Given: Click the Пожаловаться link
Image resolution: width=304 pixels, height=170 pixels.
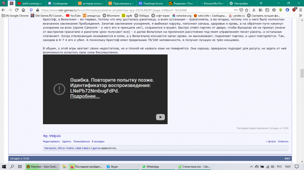Looking at the screenshot, I should point(81,142).
